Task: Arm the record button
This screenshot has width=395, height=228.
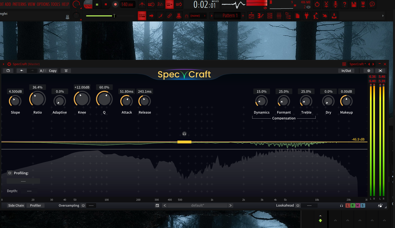Action: [x=115, y=4]
